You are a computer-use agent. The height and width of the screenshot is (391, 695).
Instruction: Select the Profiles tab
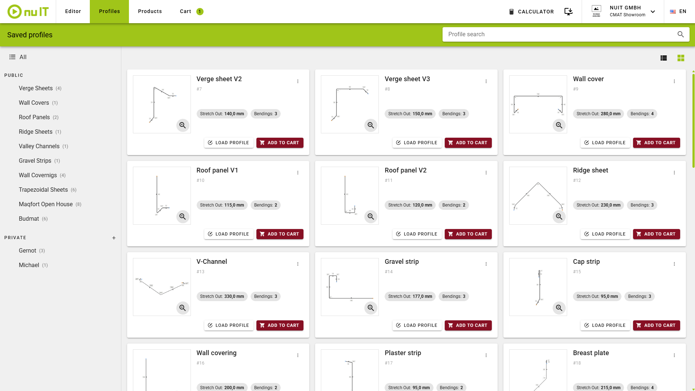pyautogui.click(x=109, y=12)
